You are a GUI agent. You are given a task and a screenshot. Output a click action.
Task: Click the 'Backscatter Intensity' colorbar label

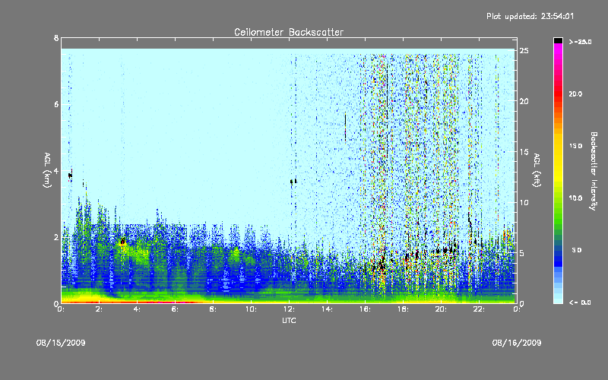pyautogui.click(x=594, y=171)
